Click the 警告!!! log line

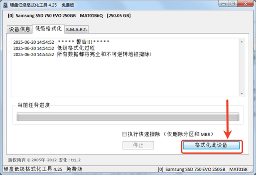(61, 42)
